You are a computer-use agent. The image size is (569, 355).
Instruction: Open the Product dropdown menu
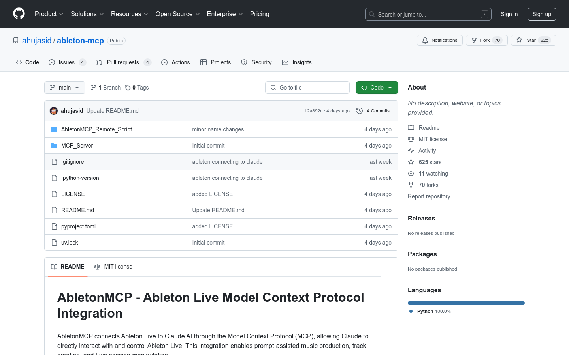(x=49, y=14)
